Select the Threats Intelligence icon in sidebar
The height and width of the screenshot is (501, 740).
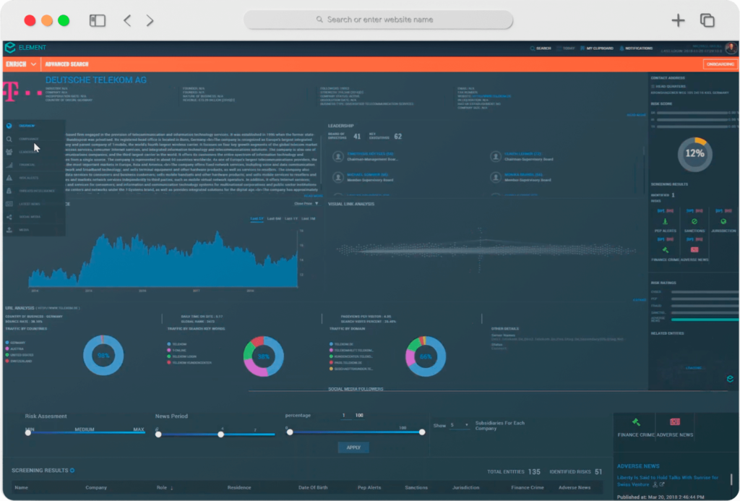[9, 191]
